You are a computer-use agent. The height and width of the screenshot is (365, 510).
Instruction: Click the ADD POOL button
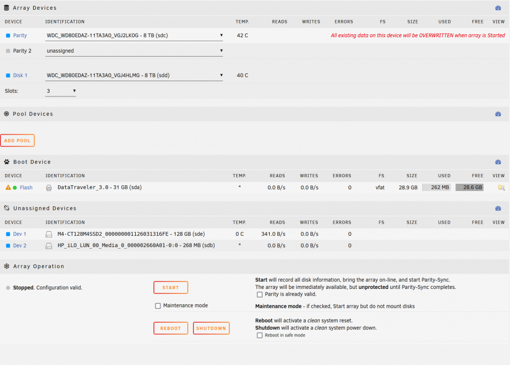[x=17, y=141]
